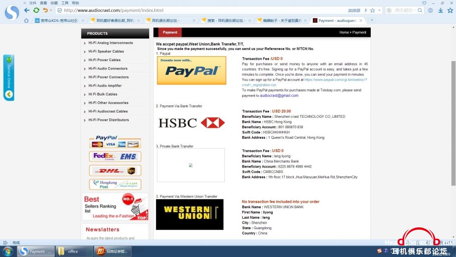Open the dropdown arrow beside the undo arrow

click(51, 10)
